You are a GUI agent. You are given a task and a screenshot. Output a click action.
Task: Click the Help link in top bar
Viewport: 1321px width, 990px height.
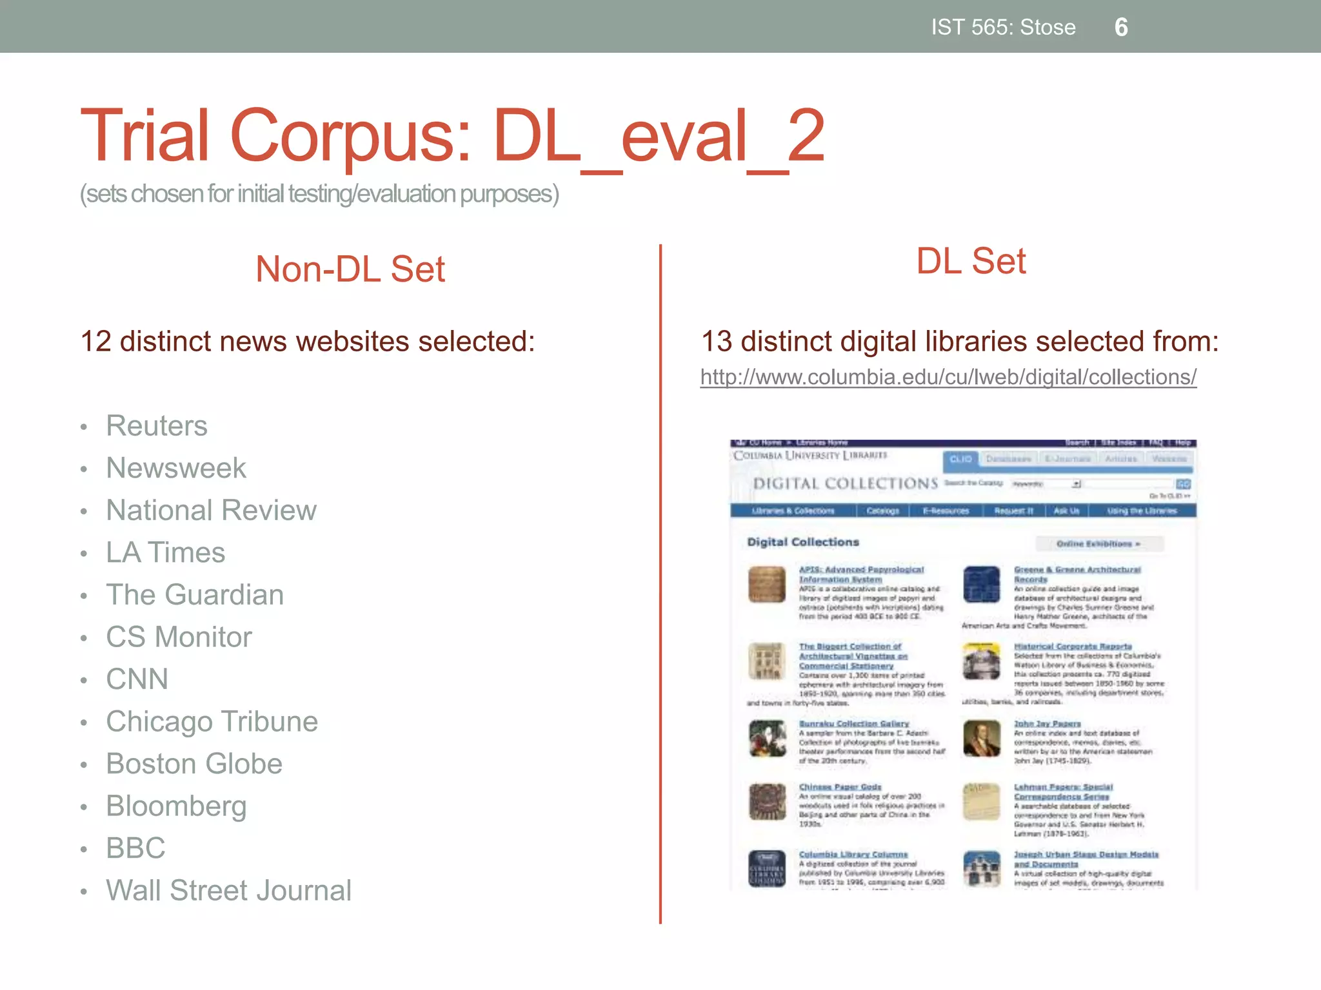pos(1183,443)
